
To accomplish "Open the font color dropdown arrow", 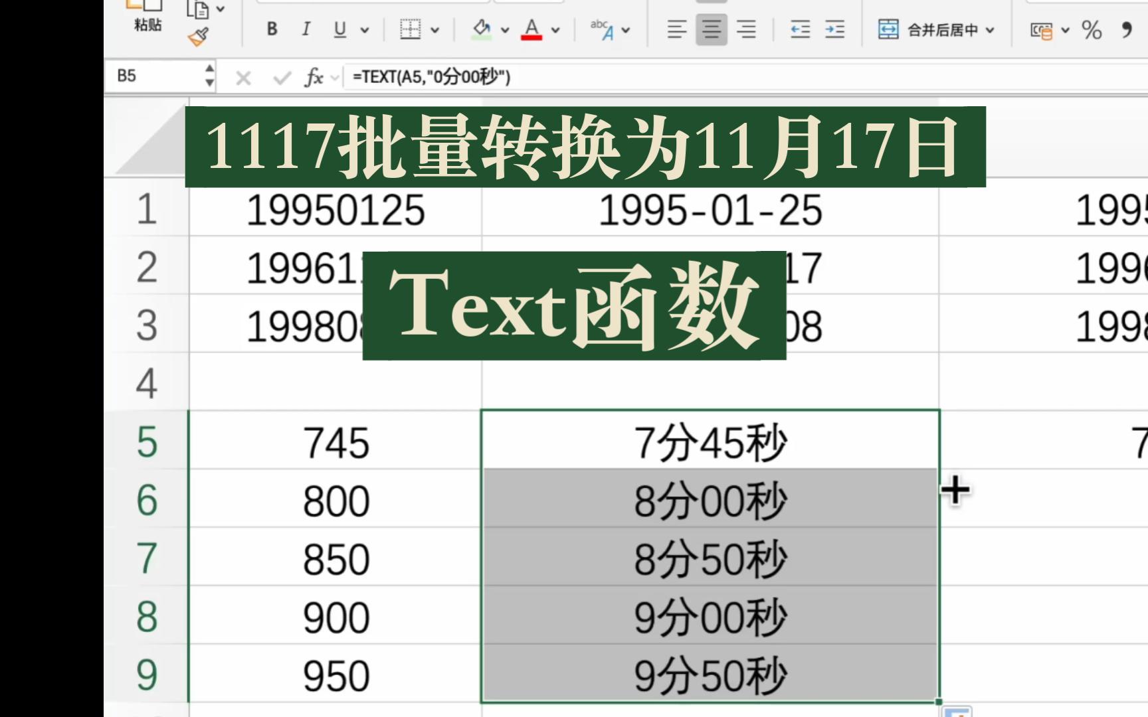I will point(553,29).
